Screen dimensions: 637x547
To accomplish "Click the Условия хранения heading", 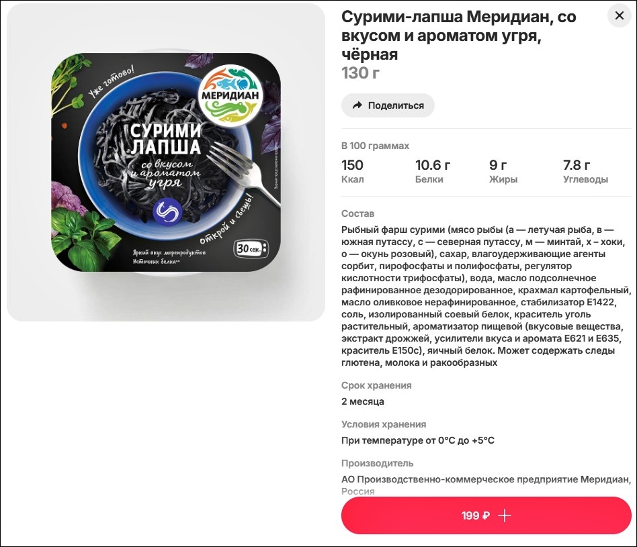I will point(384,424).
